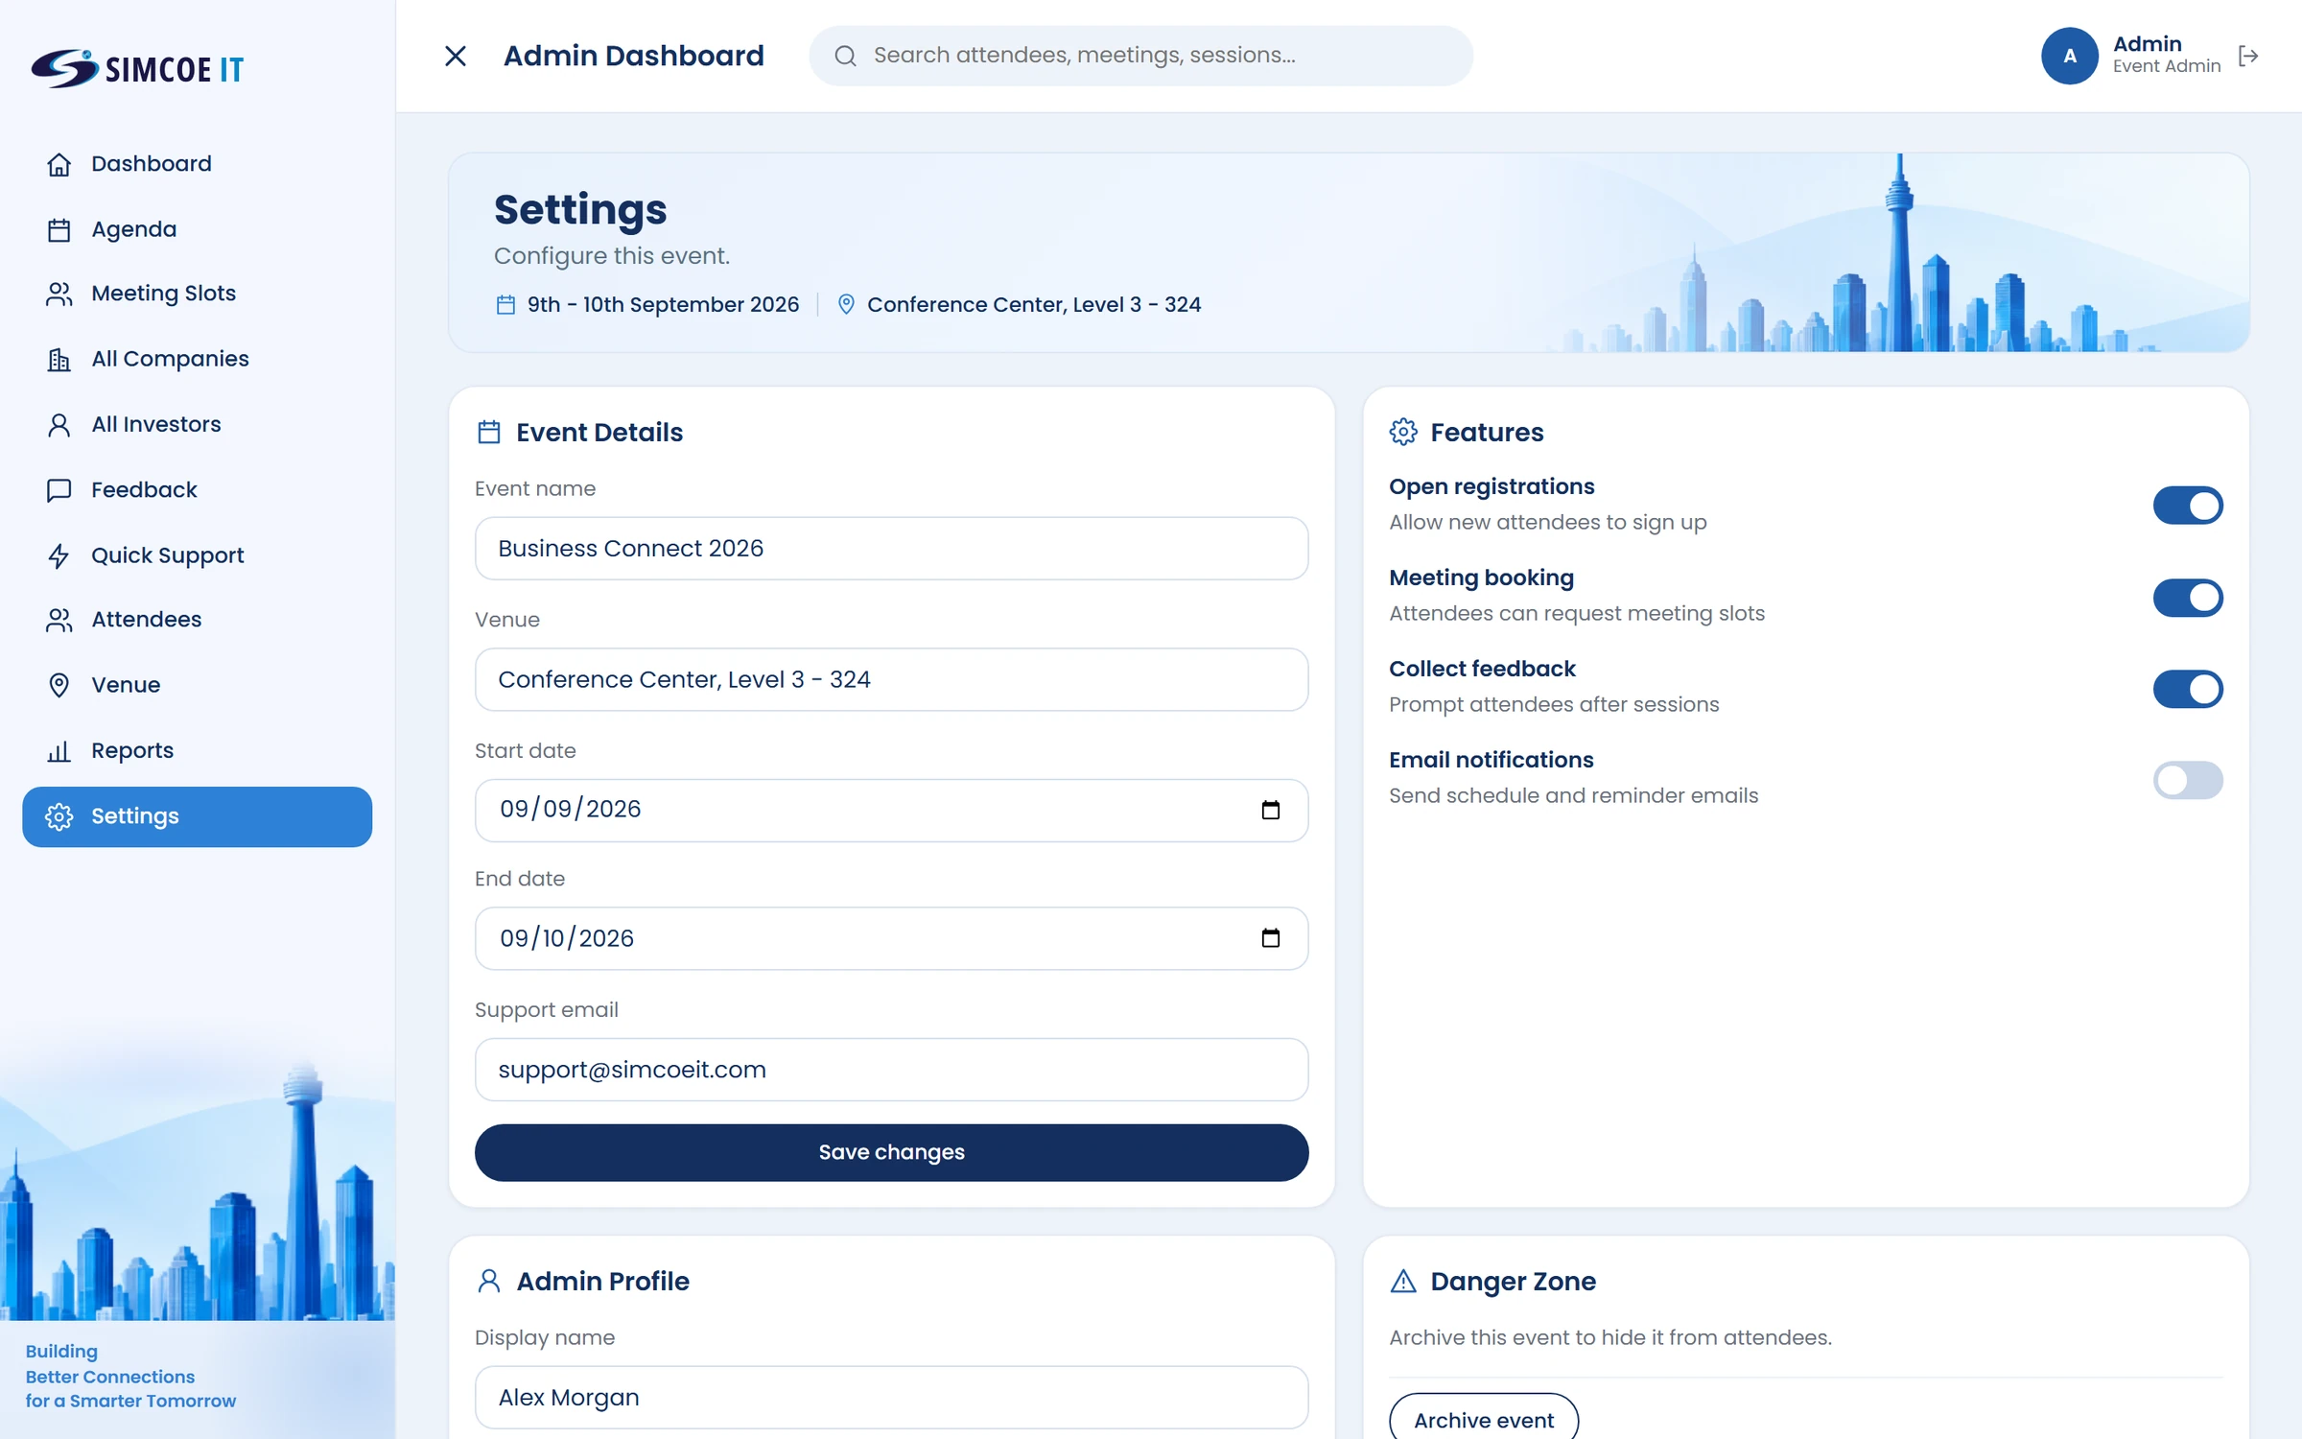This screenshot has height=1439, width=2302.
Task: Open the Start date calendar picker
Action: 1271,810
